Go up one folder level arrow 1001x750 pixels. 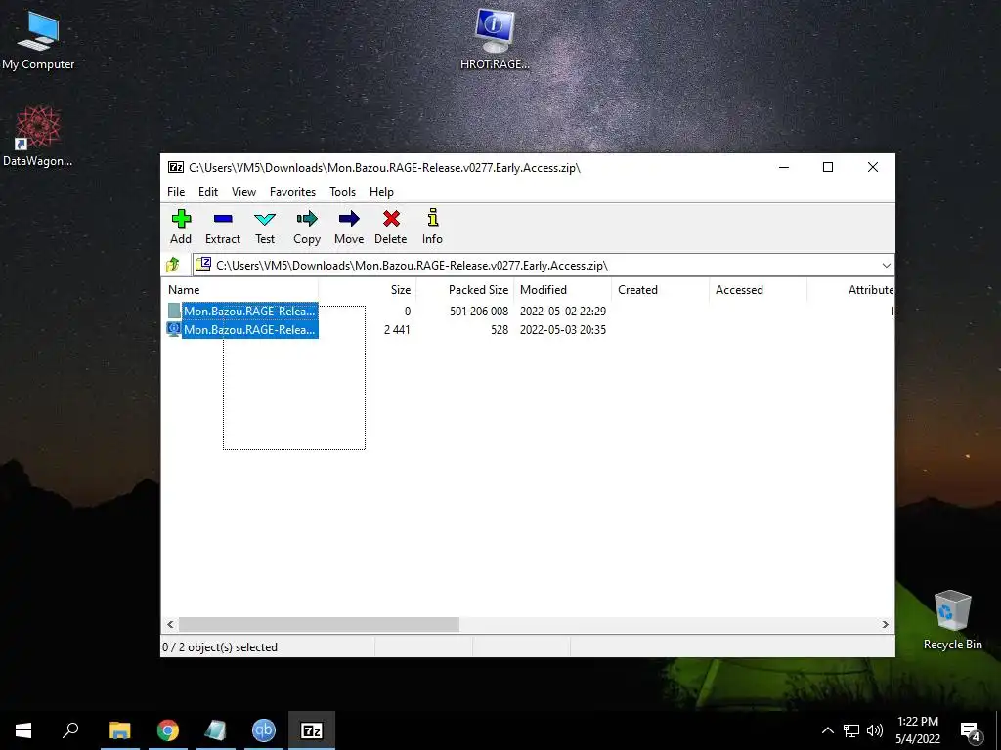[172, 265]
